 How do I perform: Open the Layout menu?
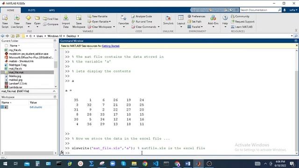click(181, 21)
